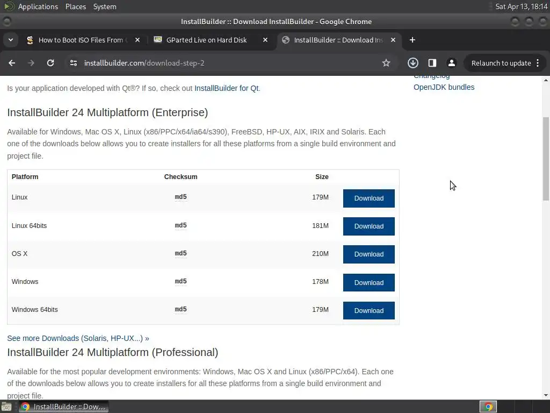
Task: Click the 178M size cell
Action: [320, 281]
